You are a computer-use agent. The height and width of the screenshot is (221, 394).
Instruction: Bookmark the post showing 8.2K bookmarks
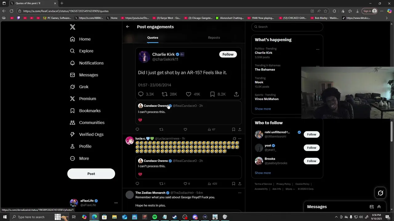coord(212,94)
